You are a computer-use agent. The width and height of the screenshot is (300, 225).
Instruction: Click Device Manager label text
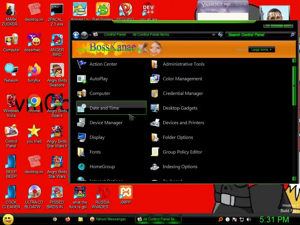(x=106, y=123)
